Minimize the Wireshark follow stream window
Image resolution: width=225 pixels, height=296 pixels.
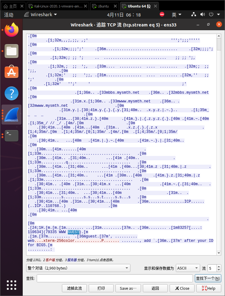coord(198,25)
